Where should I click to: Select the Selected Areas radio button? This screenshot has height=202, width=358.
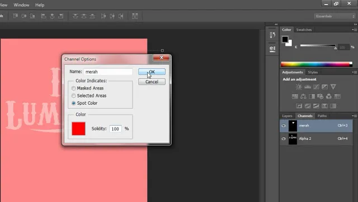tap(73, 96)
